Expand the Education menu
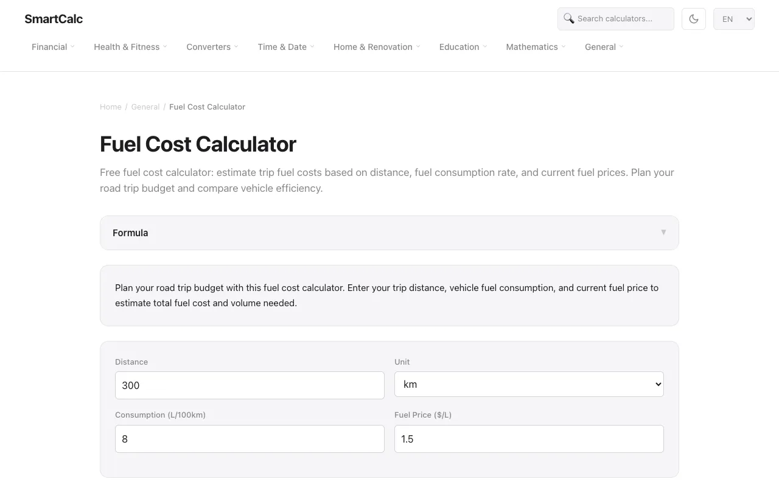779x487 pixels. click(x=463, y=47)
